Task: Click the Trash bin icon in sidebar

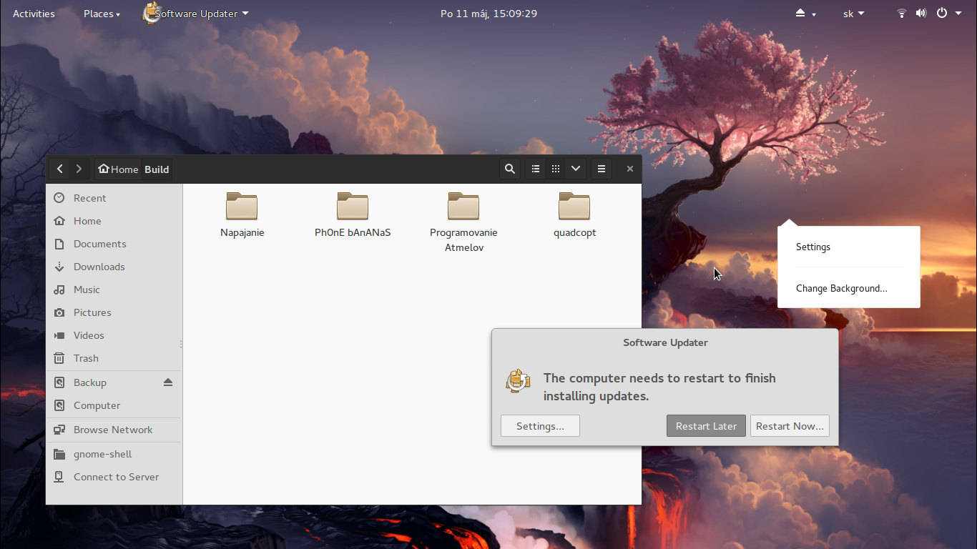Action: click(x=59, y=358)
